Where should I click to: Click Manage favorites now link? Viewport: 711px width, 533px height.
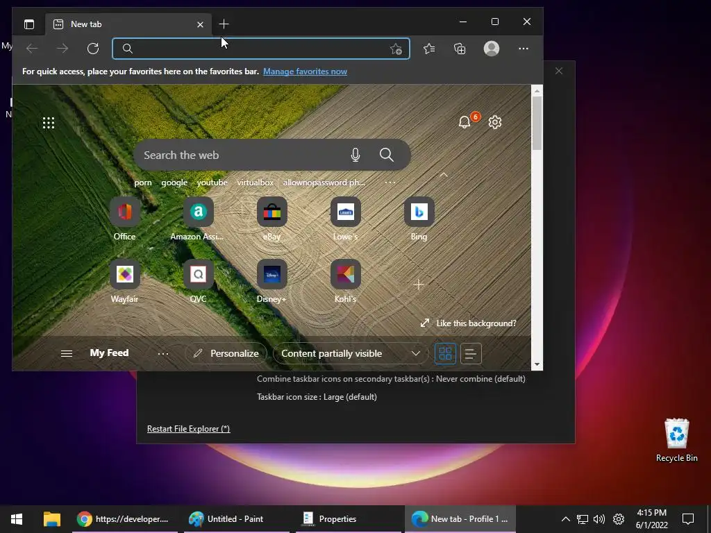click(306, 71)
